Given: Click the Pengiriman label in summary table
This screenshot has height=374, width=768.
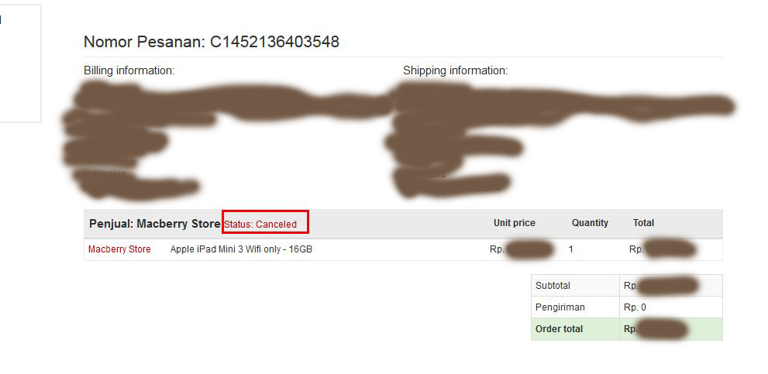Looking at the screenshot, I should tap(560, 307).
